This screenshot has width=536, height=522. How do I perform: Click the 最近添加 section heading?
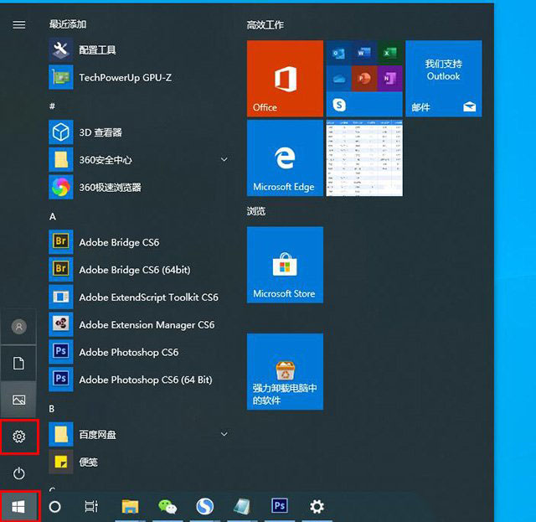(x=68, y=24)
